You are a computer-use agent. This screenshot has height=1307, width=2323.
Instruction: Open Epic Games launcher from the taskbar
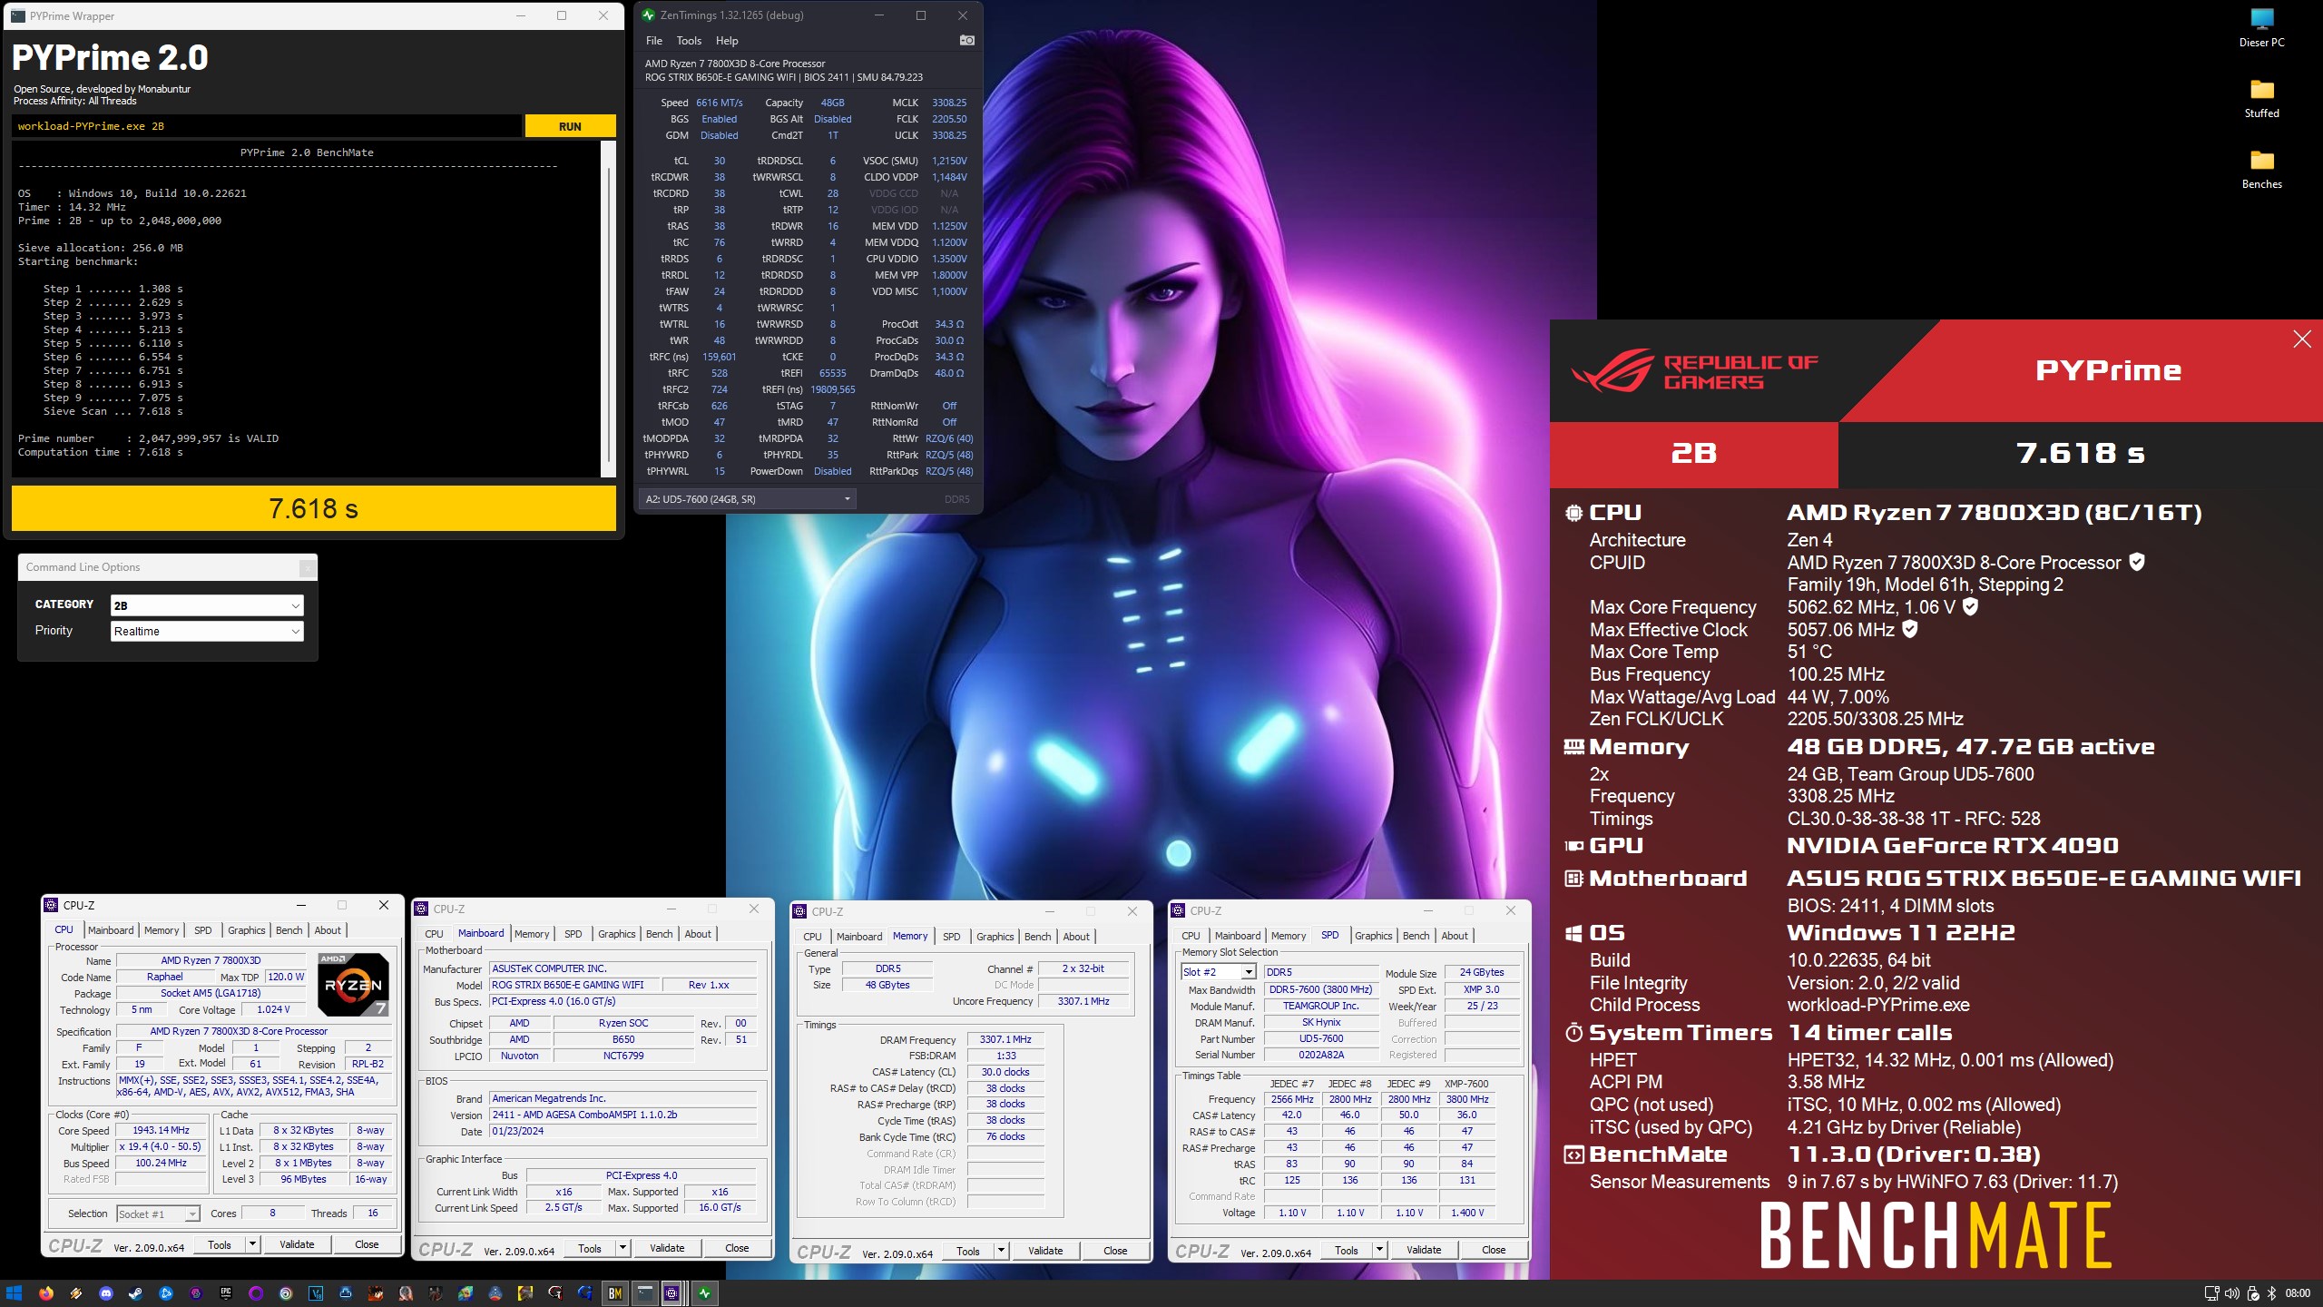tap(226, 1293)
